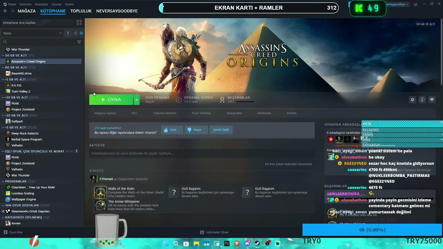Go back with the left navigation arrow

(x=5, y=11)
